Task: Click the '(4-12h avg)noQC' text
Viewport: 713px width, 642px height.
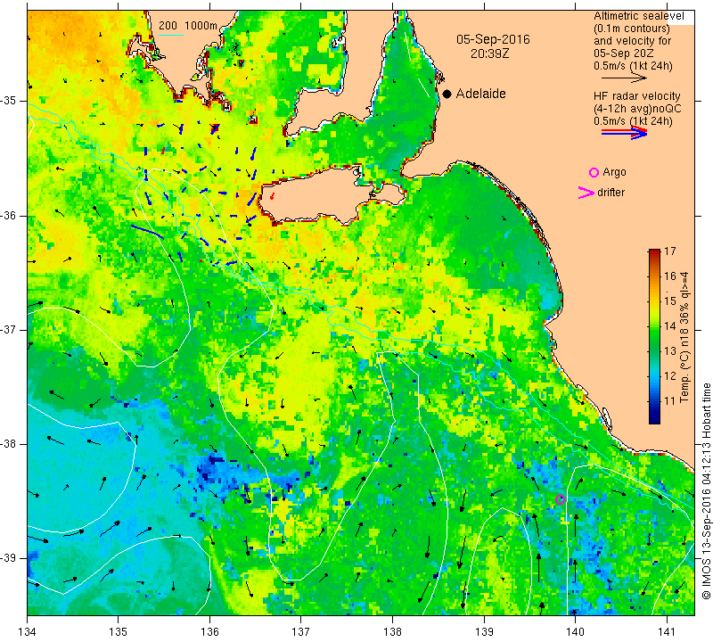Action: pos(637,109)
